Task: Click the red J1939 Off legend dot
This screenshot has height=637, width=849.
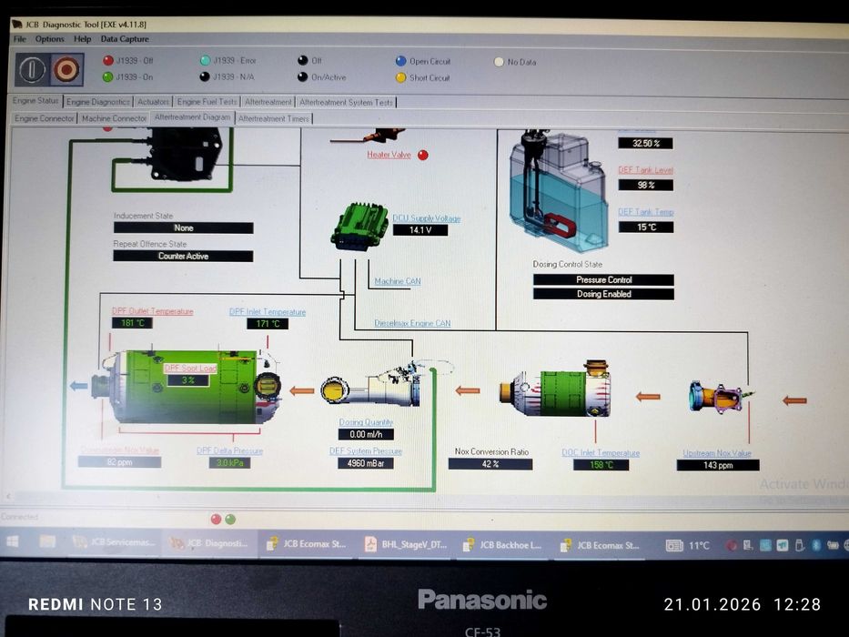Action: coord(108,60)
